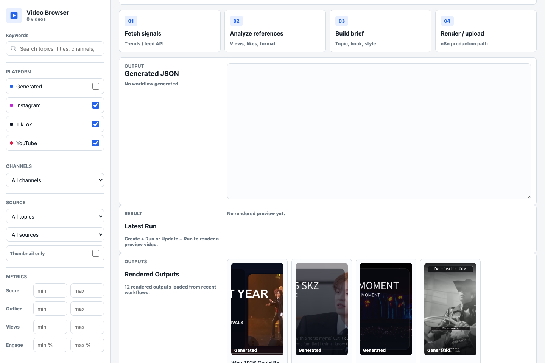Uncheck the TikTok platform checkbox
The width and height of the screenshot is (545, 363).
(x=96, y=124)
